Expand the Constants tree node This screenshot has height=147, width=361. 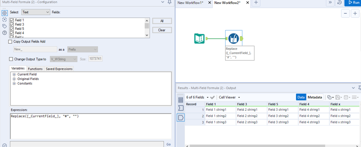14,83
